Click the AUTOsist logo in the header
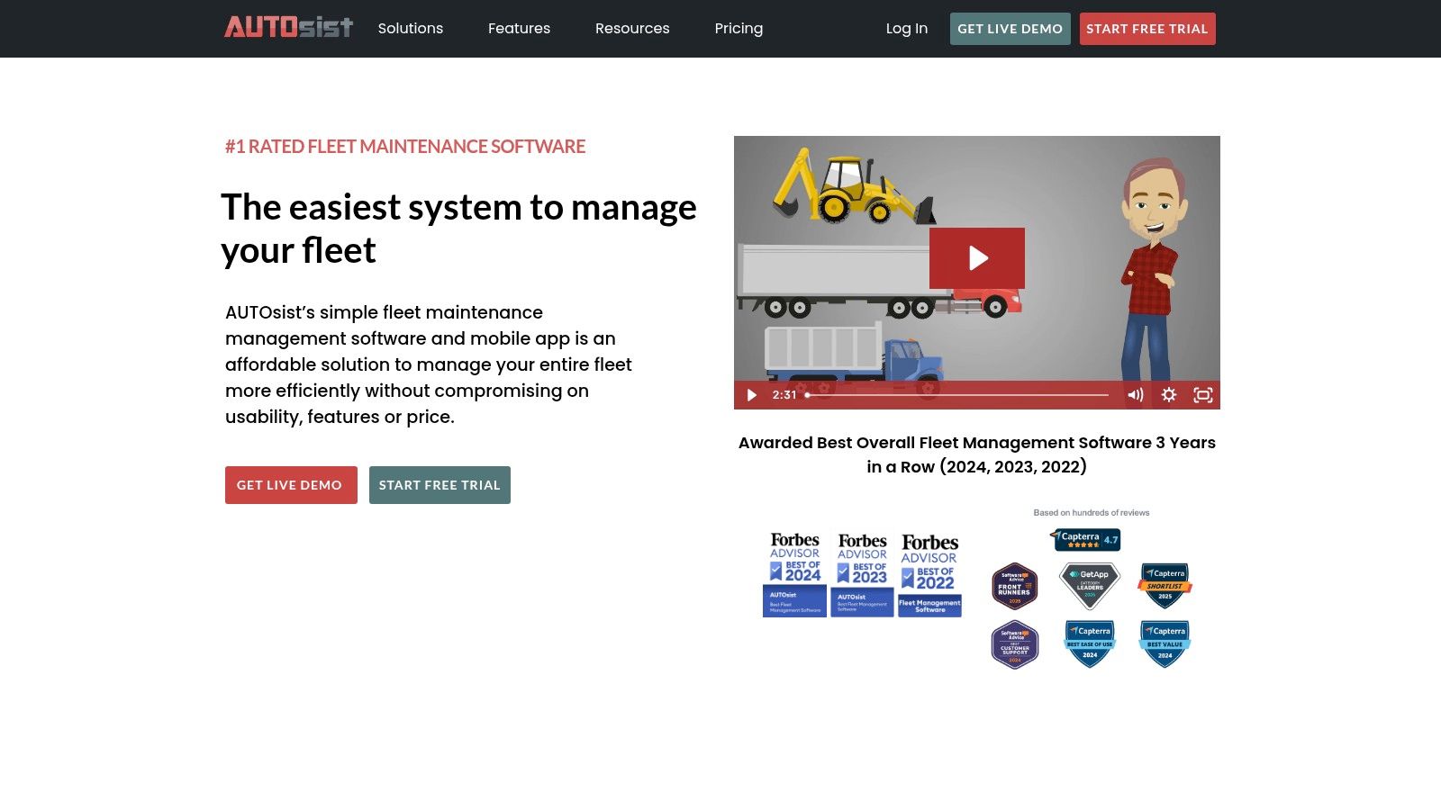Screen dimensions: 1441x810 pos(288,28)
